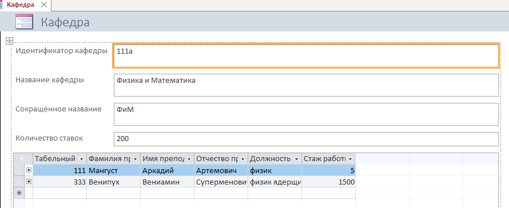
Task: Open the Стаж работы column dropdown
Action: point(350,159)
